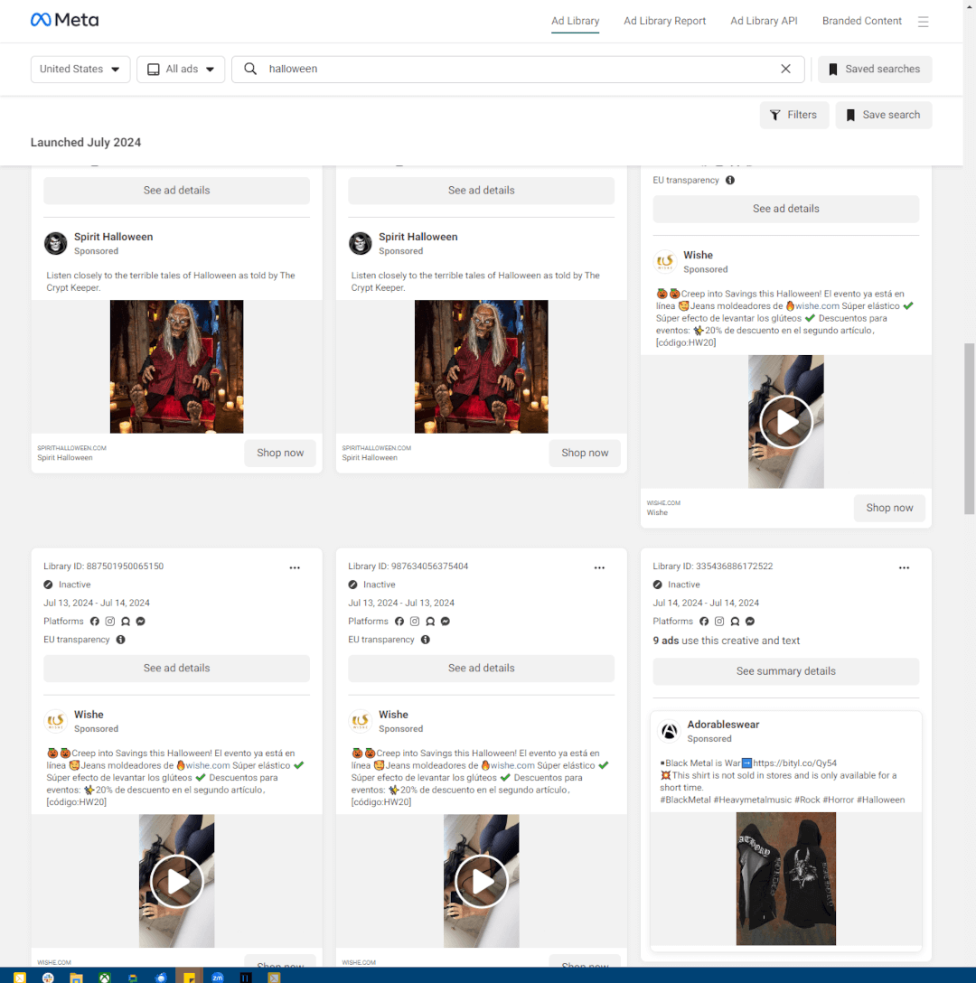Open the Filters button
The height and width of the screenshot is (983, 976).
tap(794, 116)
